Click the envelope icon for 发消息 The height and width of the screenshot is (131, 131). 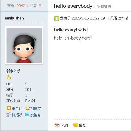pos(27,115)
